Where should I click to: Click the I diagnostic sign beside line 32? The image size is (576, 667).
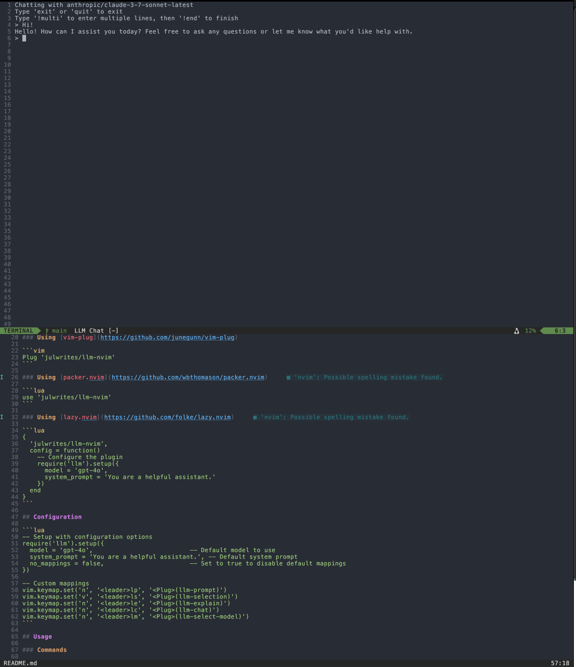tap(2, 417)
